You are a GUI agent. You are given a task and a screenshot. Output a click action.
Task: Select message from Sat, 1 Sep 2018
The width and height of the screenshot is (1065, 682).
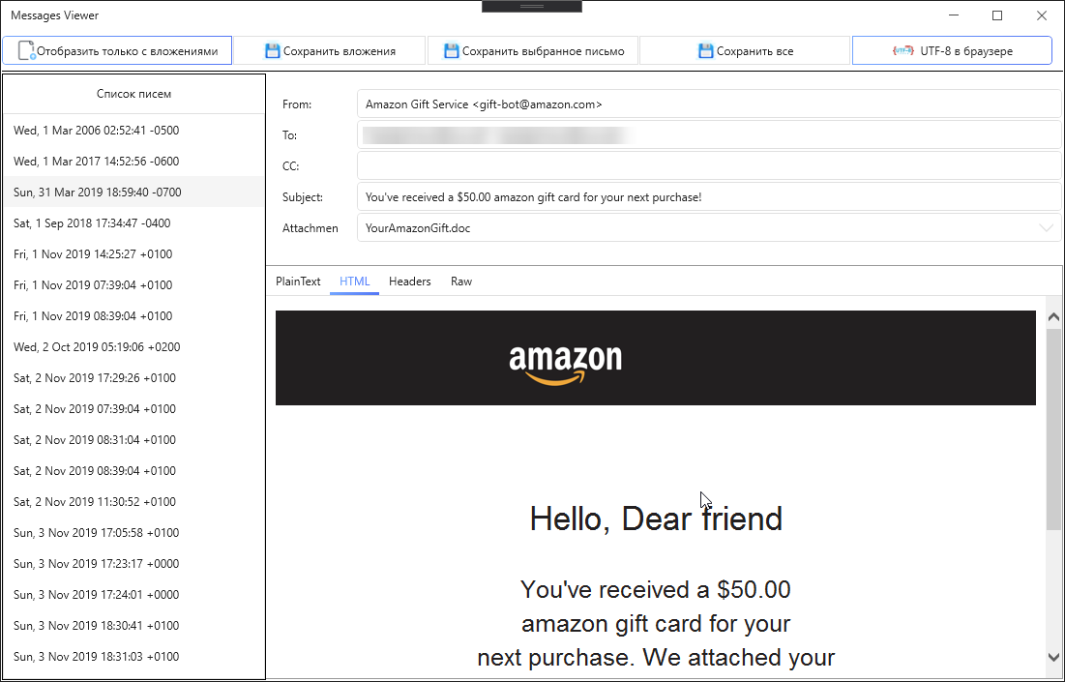pos(92,223)
